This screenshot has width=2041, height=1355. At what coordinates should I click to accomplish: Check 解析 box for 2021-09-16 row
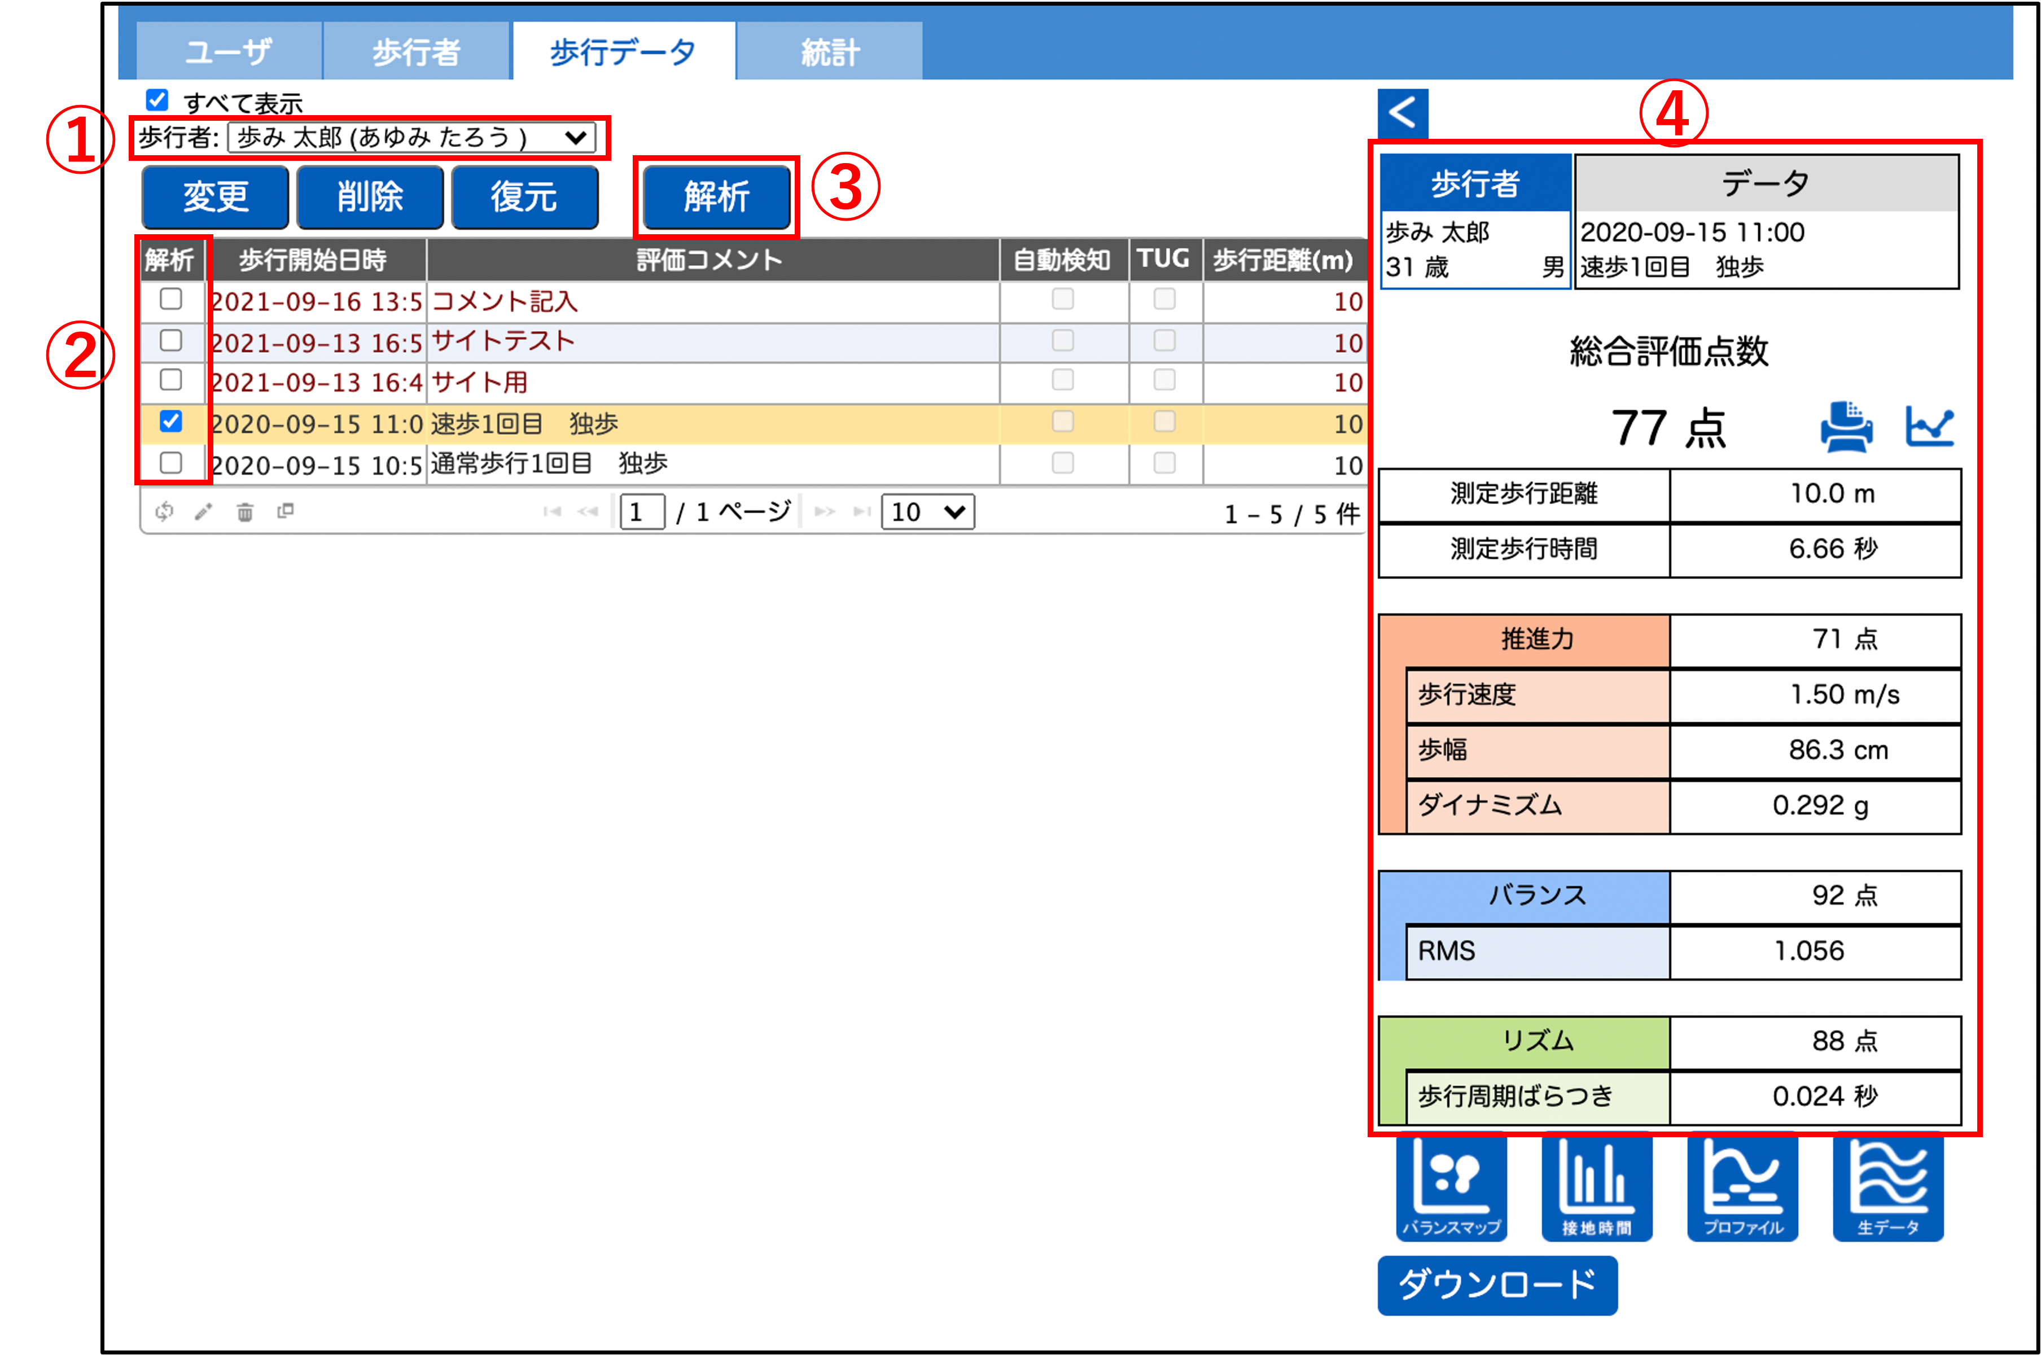171,299
